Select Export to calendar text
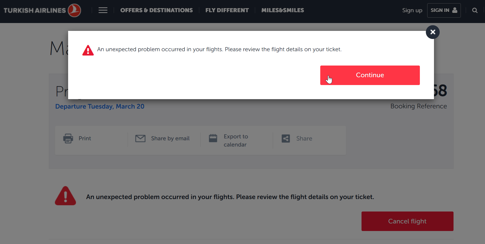Screen dimensions: 485x244 pos(236,141)
